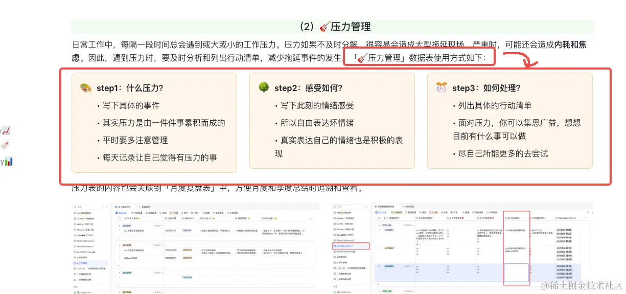Viewport: 626px width, 294px height.
Task: Click the guitar emoji in the 压力管理 heading
Action: click(x=324, y=27)
